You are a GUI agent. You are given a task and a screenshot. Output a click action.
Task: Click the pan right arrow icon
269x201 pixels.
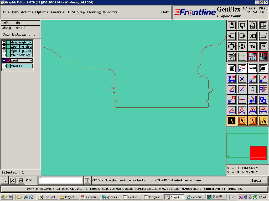[242, 36]
